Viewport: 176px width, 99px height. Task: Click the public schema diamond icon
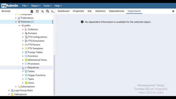[23, 26]
